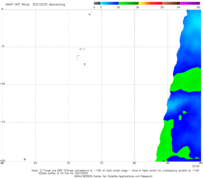Pick the magenta-purple 64–80 color bar segment
The image size is (203, 178).
coord(190,3)
